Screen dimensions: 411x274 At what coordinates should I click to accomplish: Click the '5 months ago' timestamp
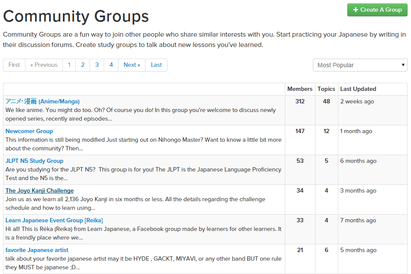(358, 250)
